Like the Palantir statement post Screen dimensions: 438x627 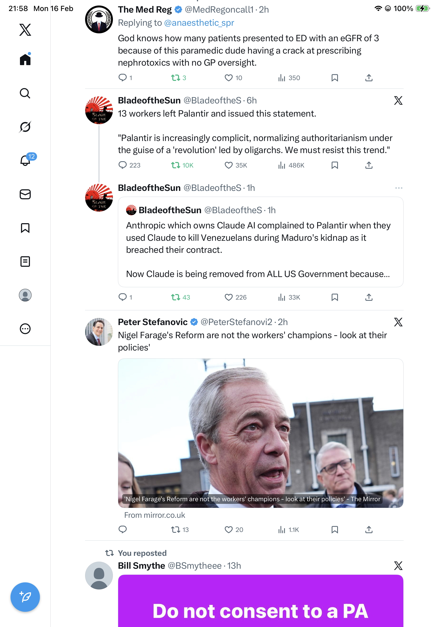tap(228, 165)
